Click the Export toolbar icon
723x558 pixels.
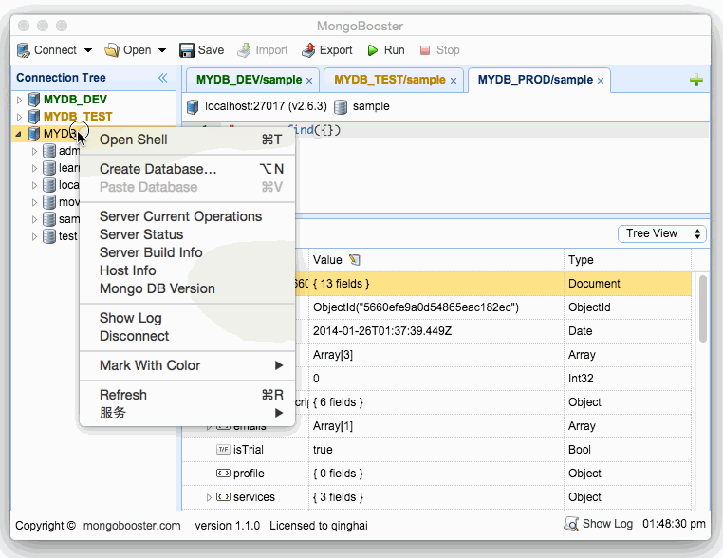click(x=308, y=49)
